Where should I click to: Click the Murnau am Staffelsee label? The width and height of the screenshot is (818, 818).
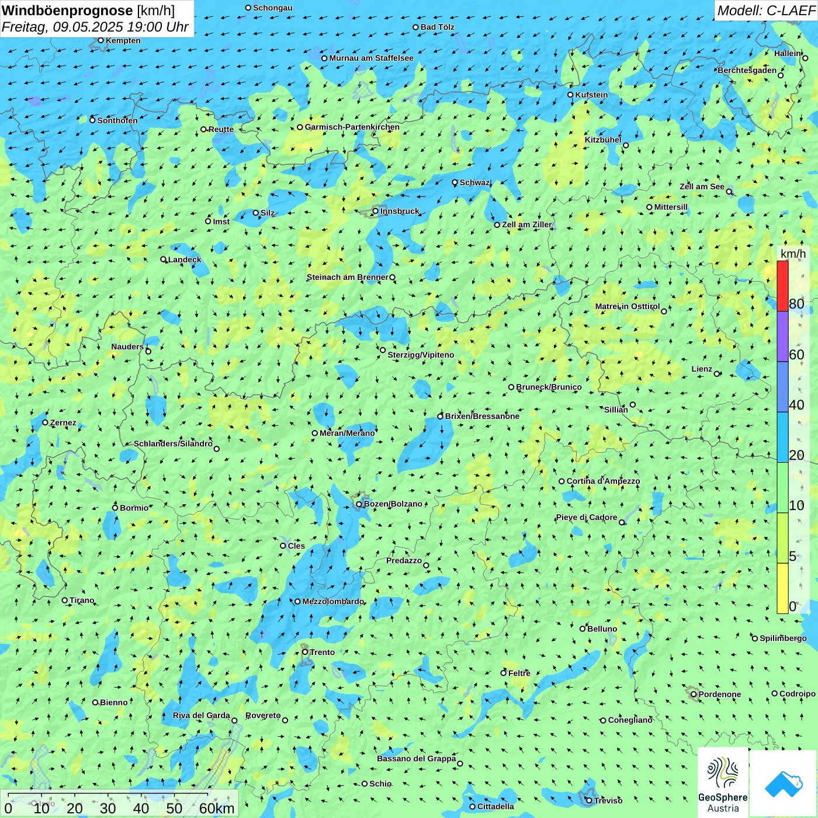[x=371, y=58]
